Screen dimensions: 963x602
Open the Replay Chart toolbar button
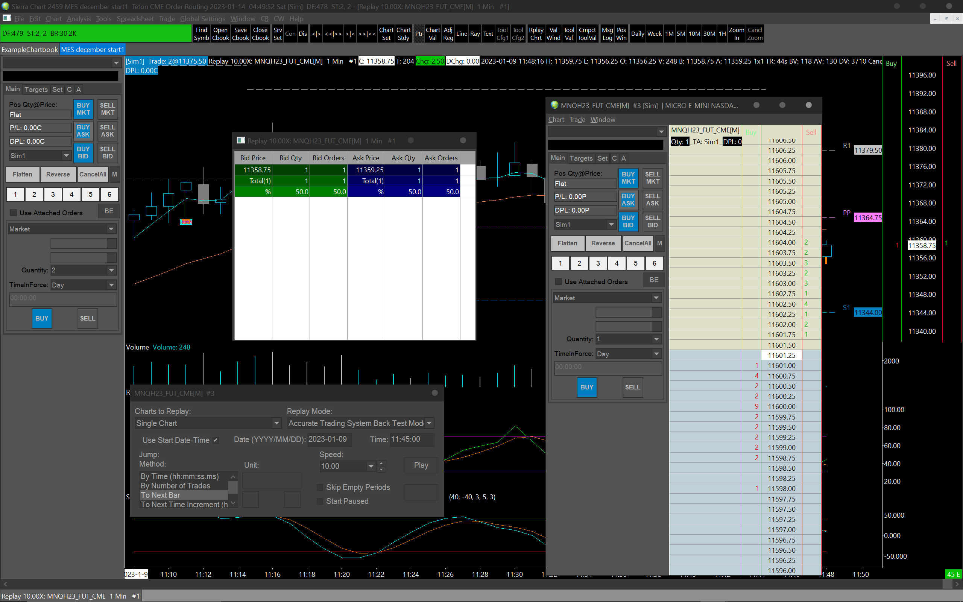click(x=536, y=34)
